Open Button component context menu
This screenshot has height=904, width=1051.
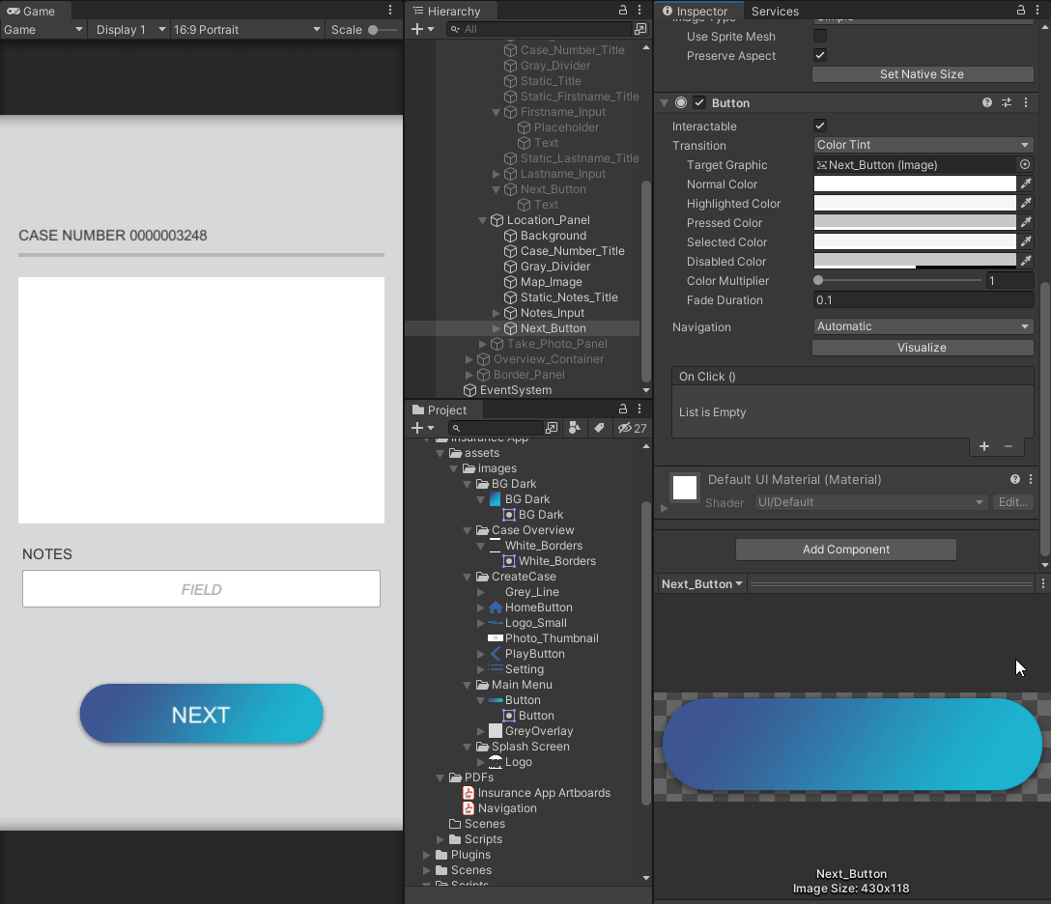coord(1026,102)
